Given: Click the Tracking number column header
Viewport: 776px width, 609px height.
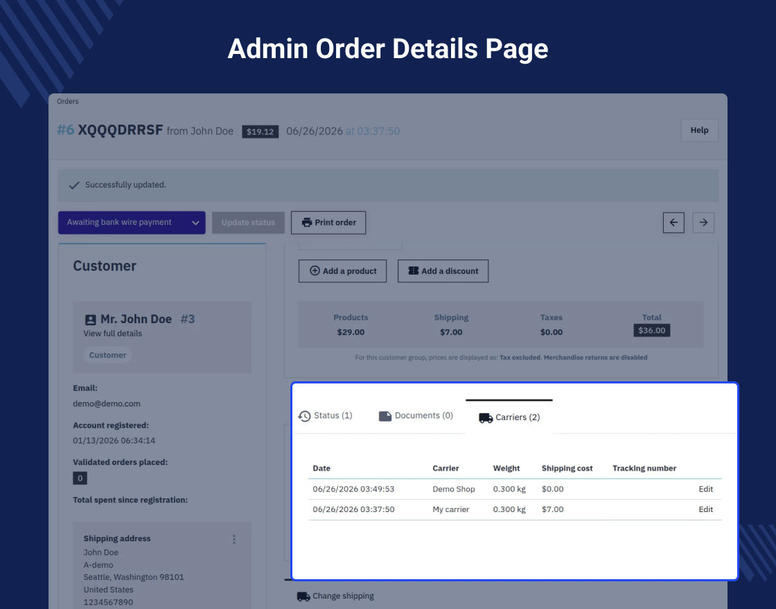Looking at the screenshot, I should [644, 468].
